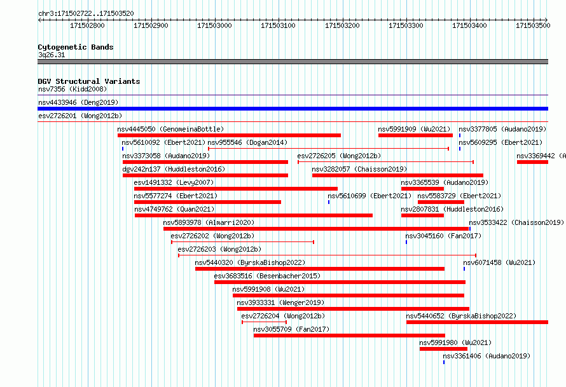Image resolution: width=566 pixels, height=387 pixels.
Task: Click the red bar under nsv3369442
Action: (532, 162)
